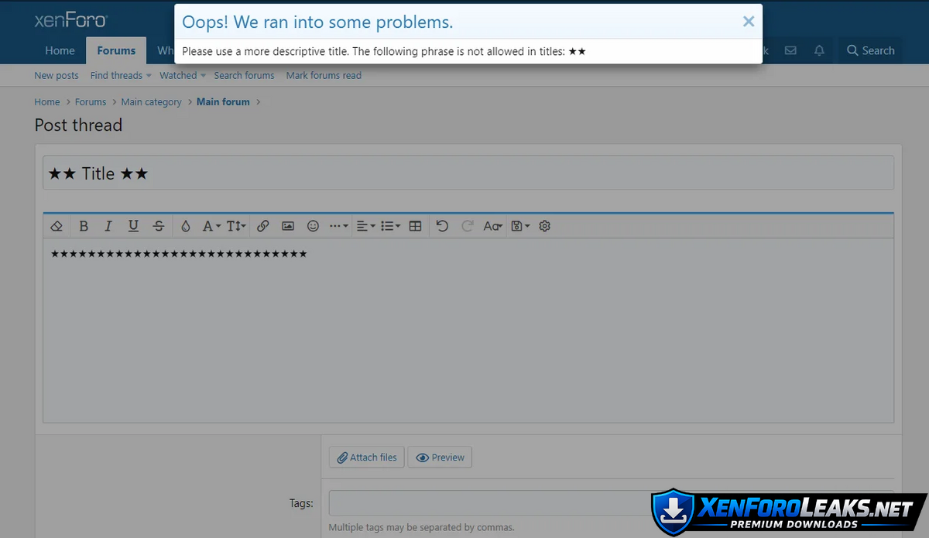The width and height of the screenshot is (929, 538).
Task: Expand the font size dropdown
Action: click(238, 226)
